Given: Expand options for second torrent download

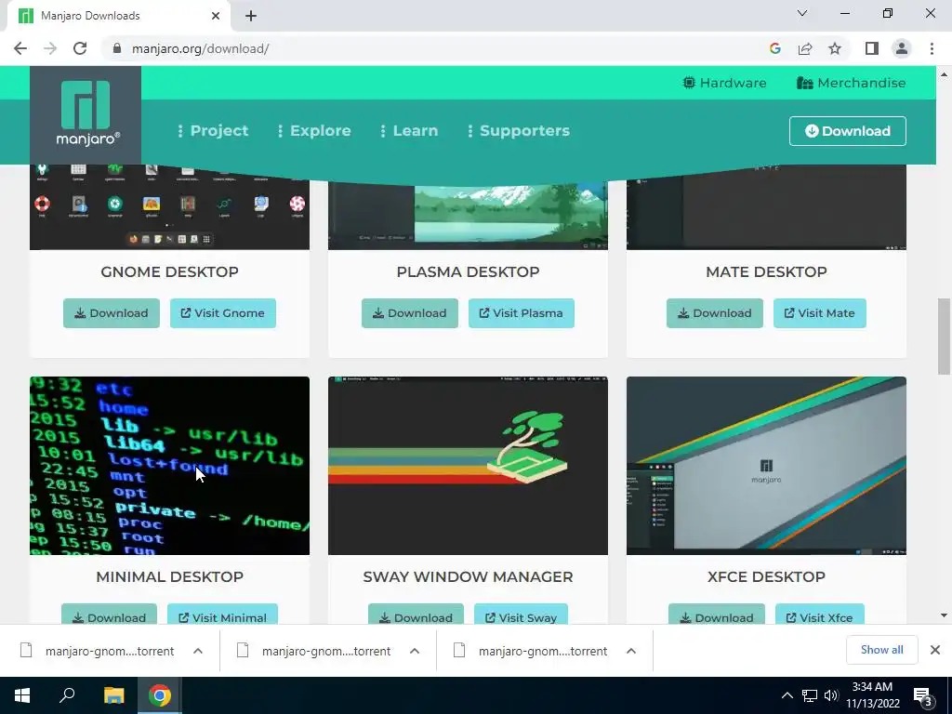Looking at the screenshot, I should [x=415, y=651].
